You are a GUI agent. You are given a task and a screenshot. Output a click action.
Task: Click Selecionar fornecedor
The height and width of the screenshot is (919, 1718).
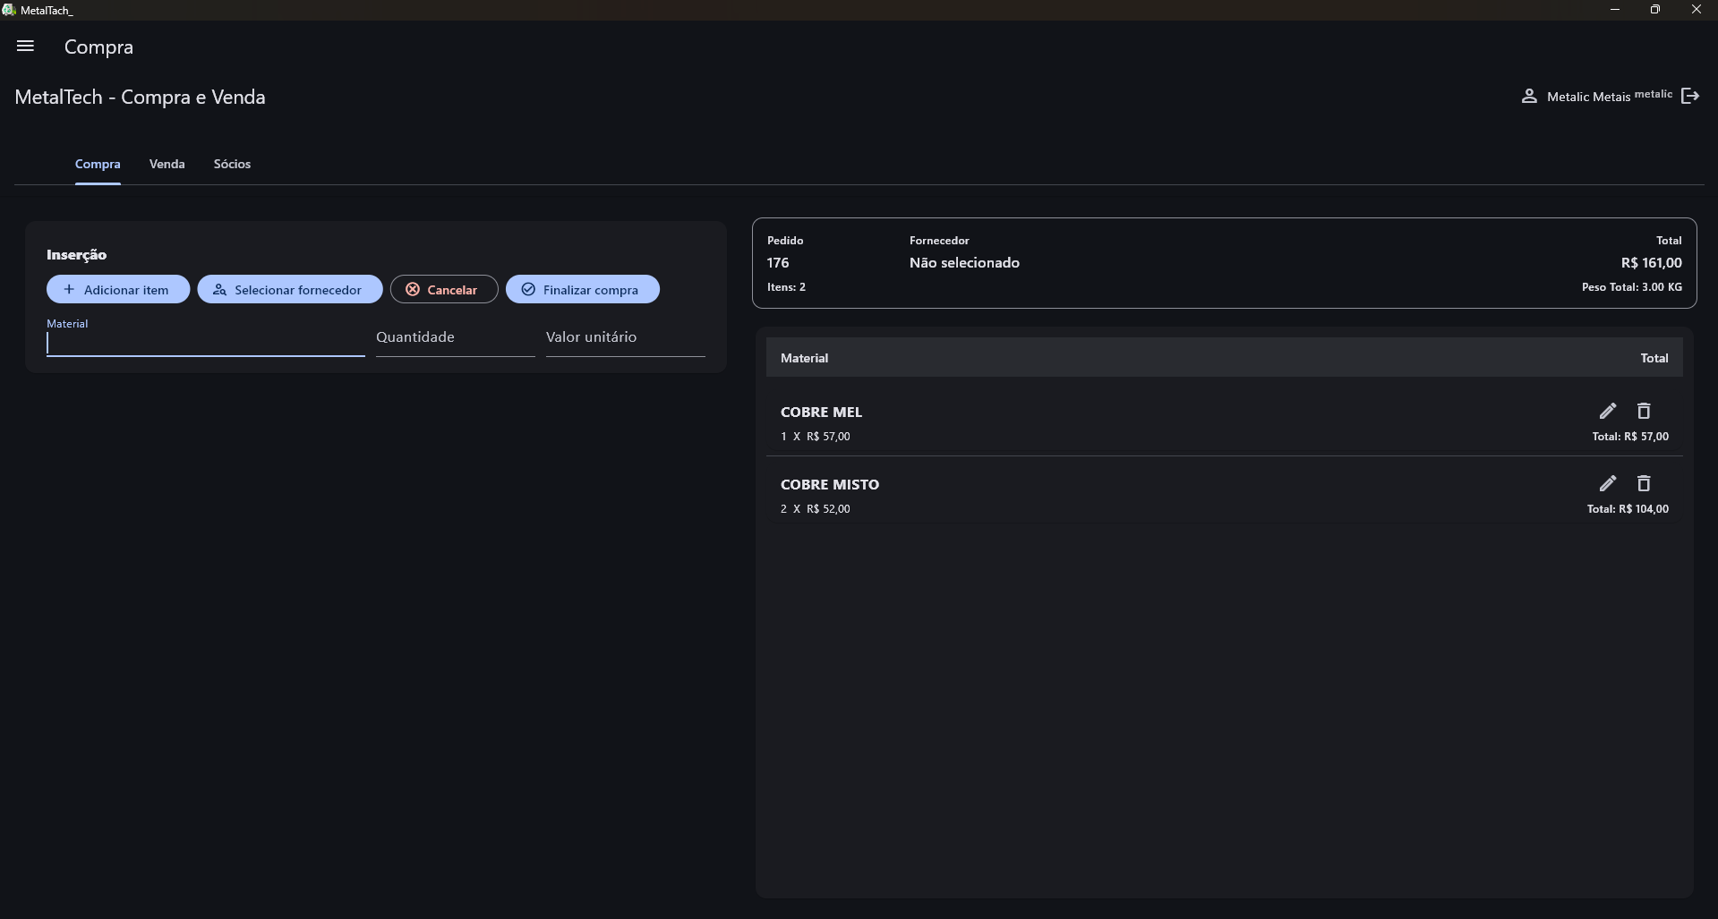click(289, 289)
